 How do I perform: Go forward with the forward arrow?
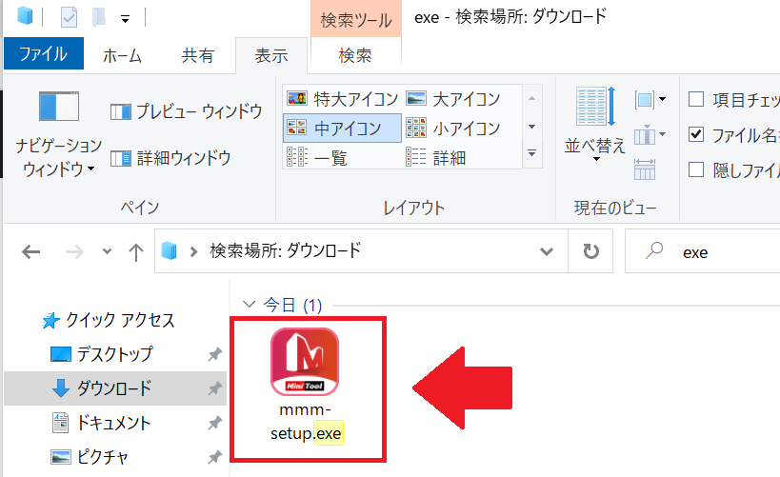tap(74, 251)
